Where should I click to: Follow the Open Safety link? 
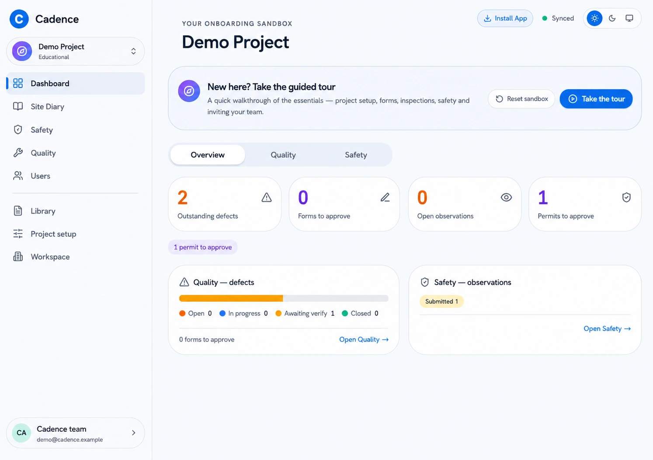pyautogui.click(x=607, y=328)
